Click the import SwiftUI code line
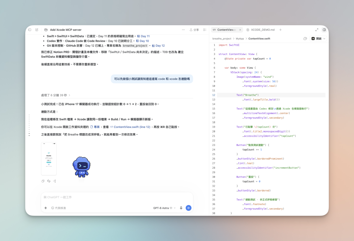The height and width of the screenshot is (241, 354). (229, 45)
